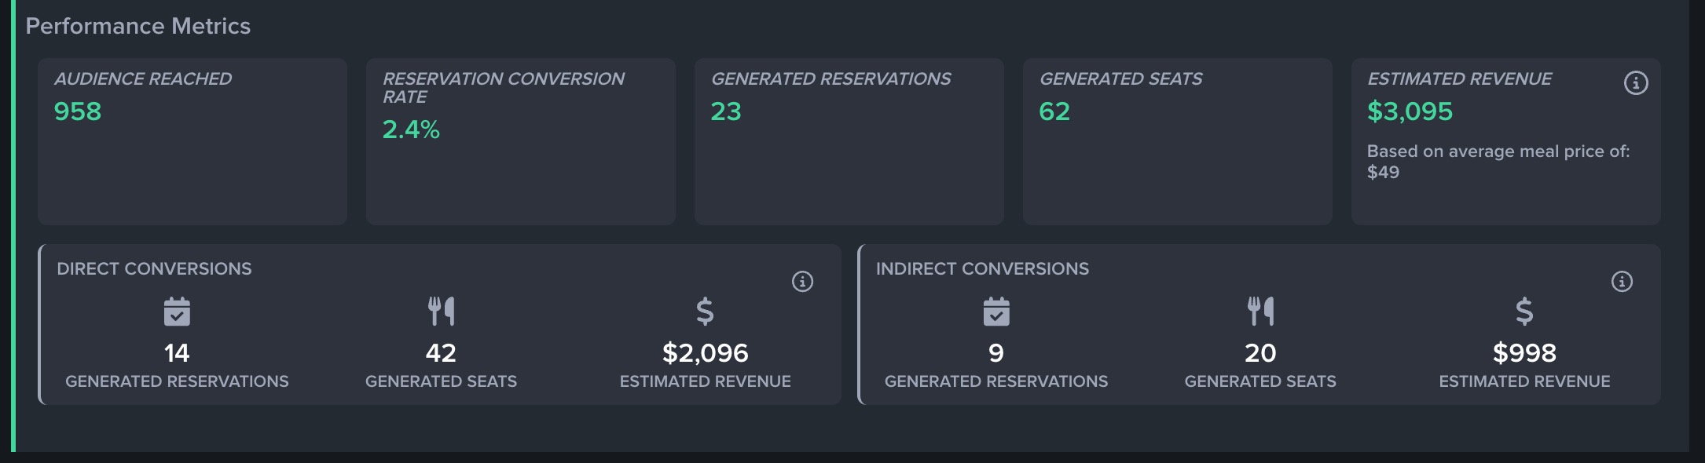
Task: Select the Generated Seats value 62
Action: pyautogui.click(x=1054, y=111)
